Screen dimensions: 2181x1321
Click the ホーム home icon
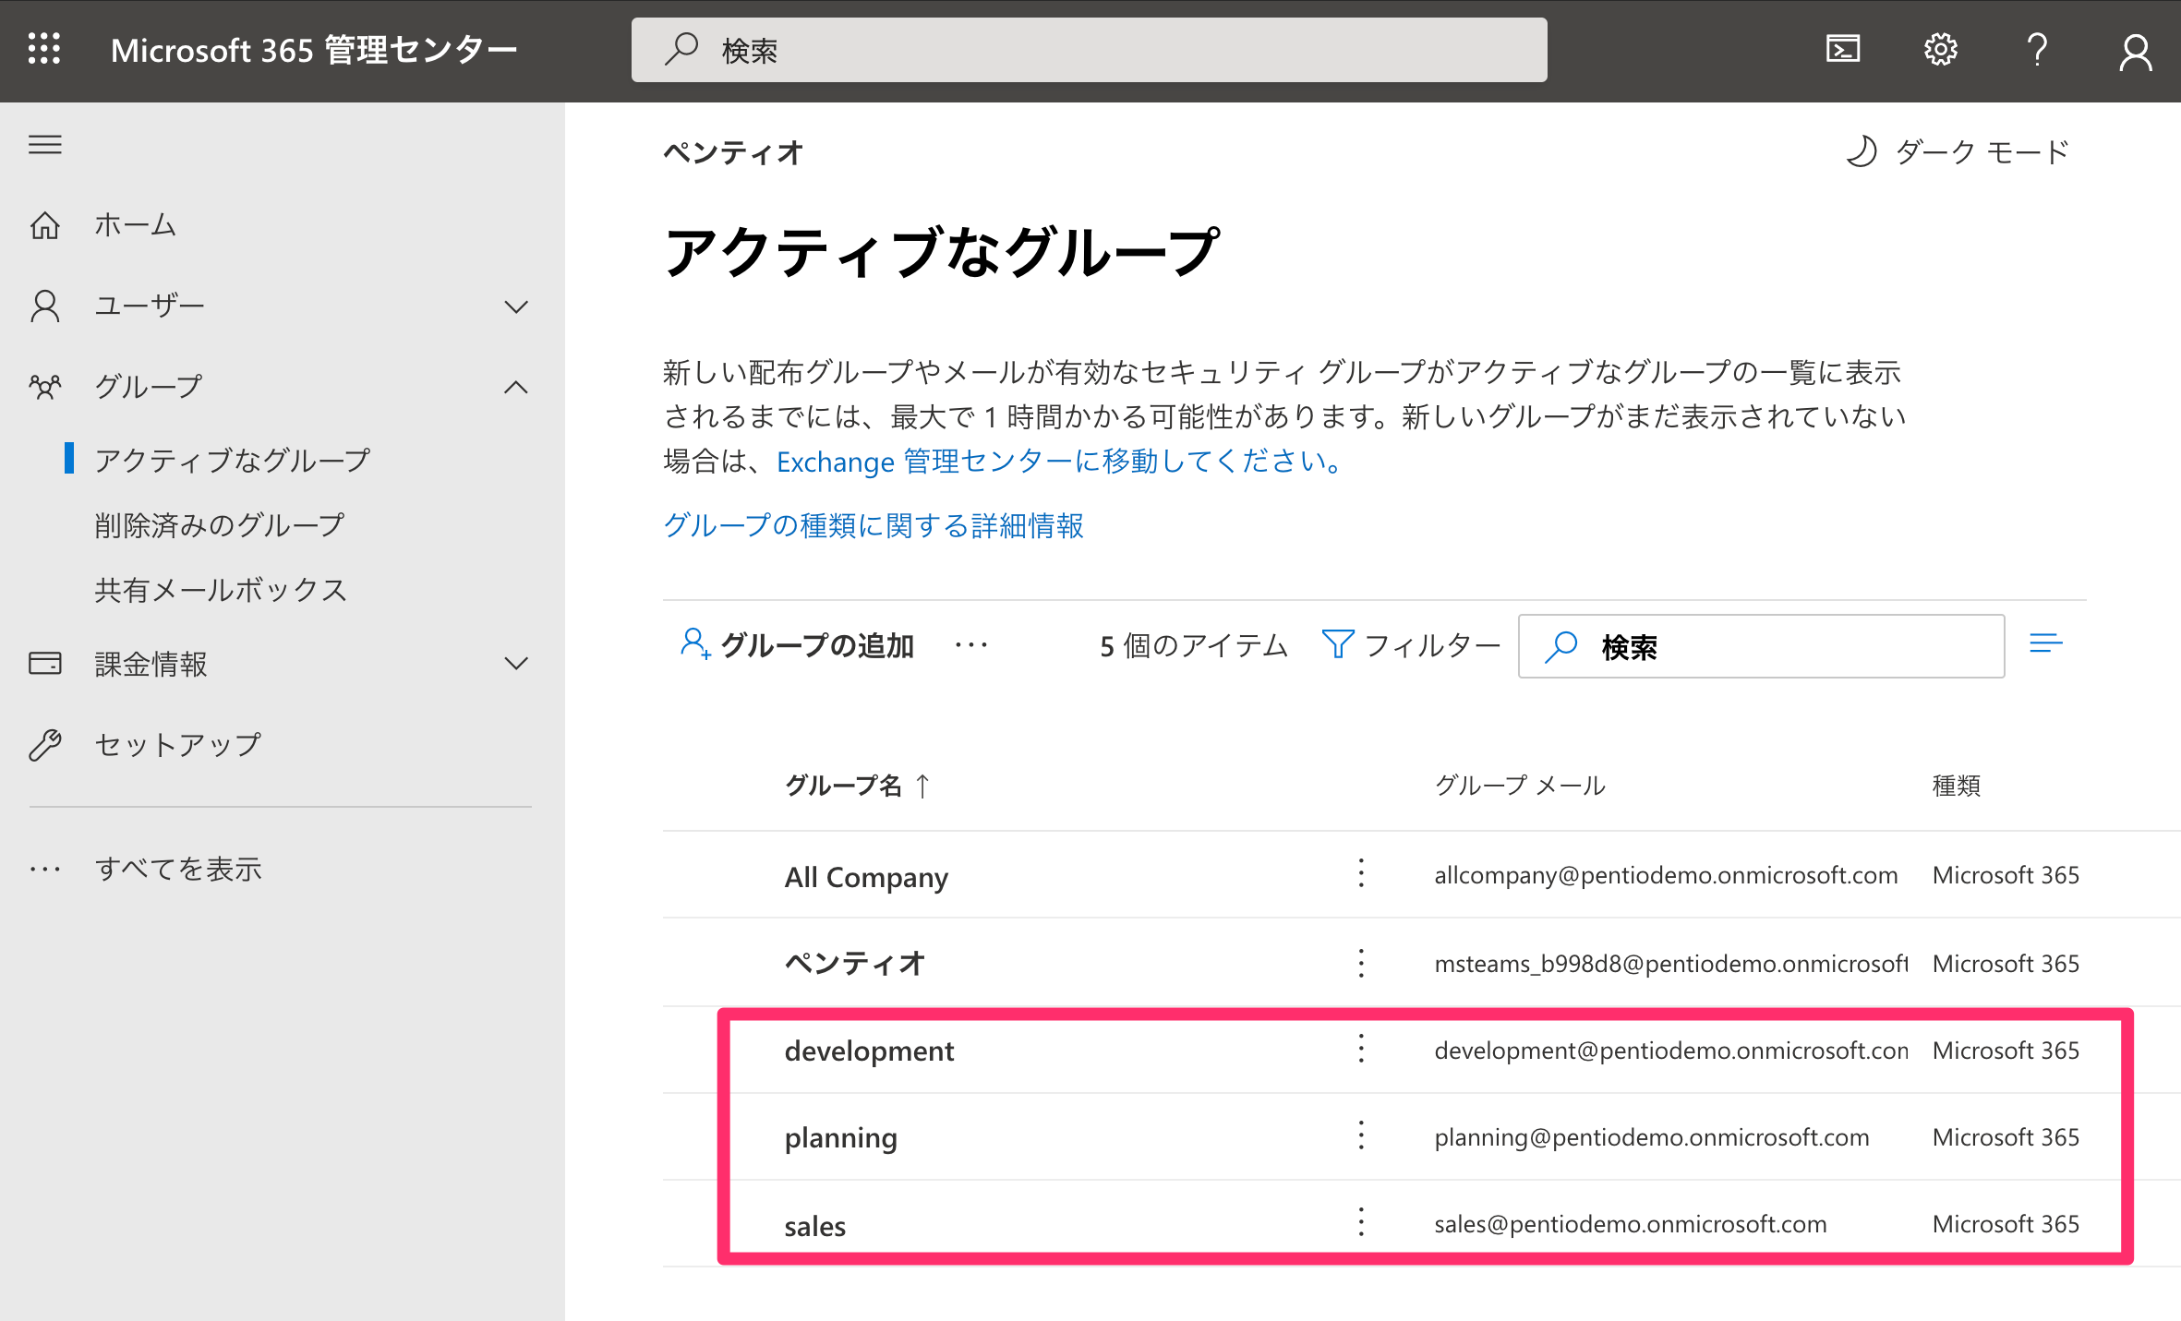pyautogui.click(x=45, y=224)
